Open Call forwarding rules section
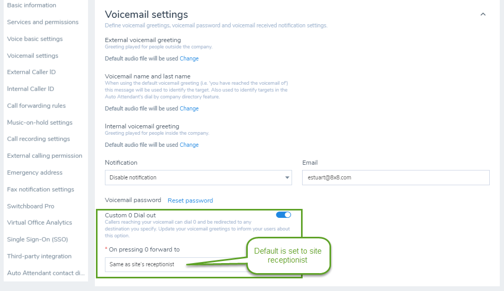This screenshot has width=504, height=291. (36, 106)
